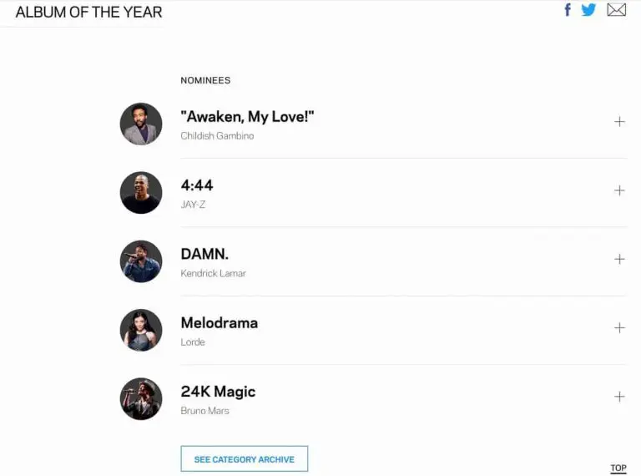Click the Melodrama album title
This screenshot has width=641, height=476.
coord(219,322)
